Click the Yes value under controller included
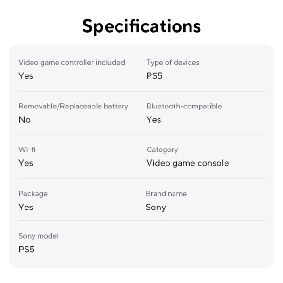Screen dimensions: 283x283 [x=26, y=76]
